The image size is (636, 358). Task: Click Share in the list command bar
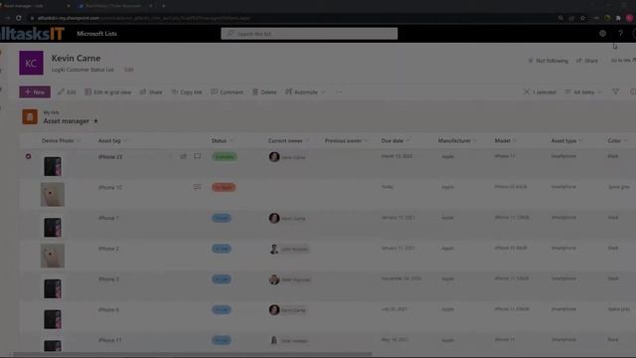[x=151, y=92]
